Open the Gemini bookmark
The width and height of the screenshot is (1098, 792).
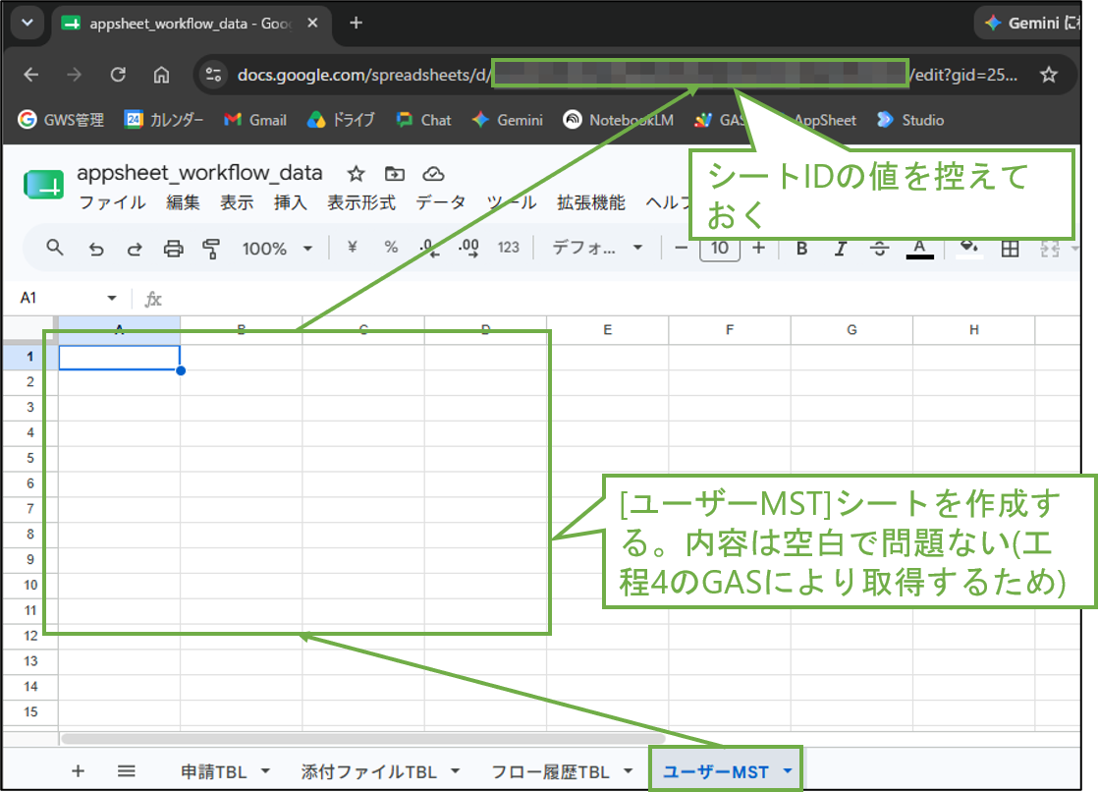click(508, 120)
